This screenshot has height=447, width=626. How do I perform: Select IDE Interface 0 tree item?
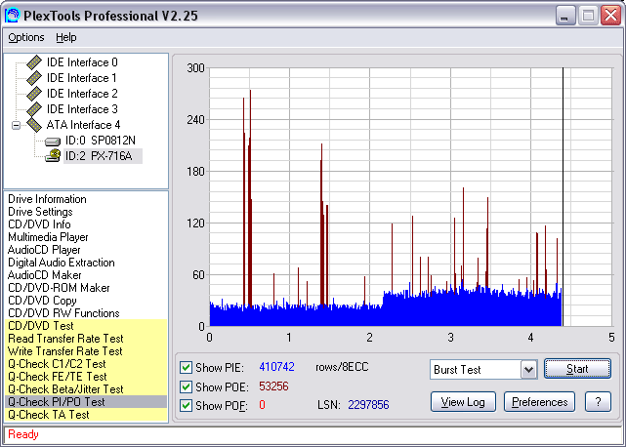coord(82,62)
